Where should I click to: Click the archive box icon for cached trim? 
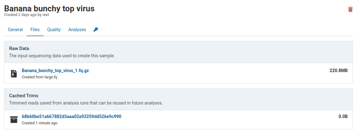point(14,119)
